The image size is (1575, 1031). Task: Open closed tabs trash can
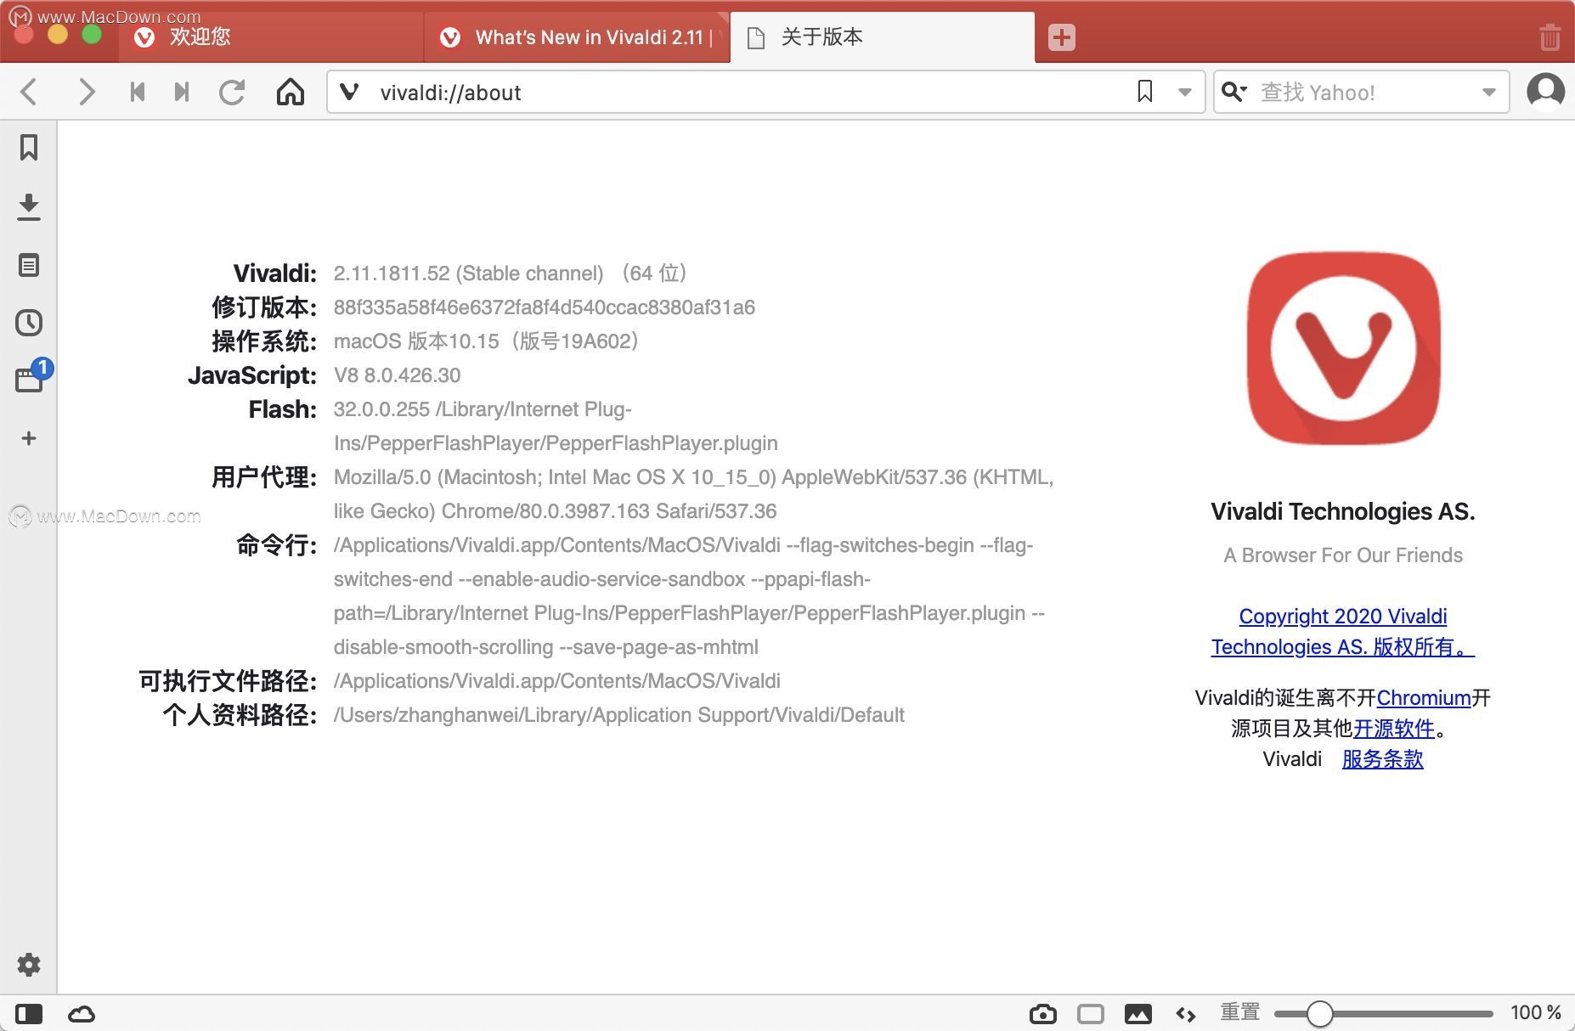point(1550,37)
